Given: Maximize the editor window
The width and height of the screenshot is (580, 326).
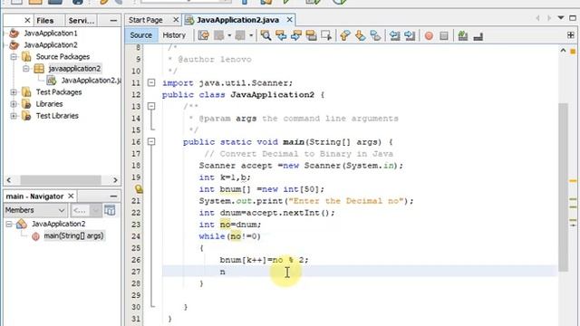Looking at the screenshot, I should pyautogui.click(x=573, y=18).
